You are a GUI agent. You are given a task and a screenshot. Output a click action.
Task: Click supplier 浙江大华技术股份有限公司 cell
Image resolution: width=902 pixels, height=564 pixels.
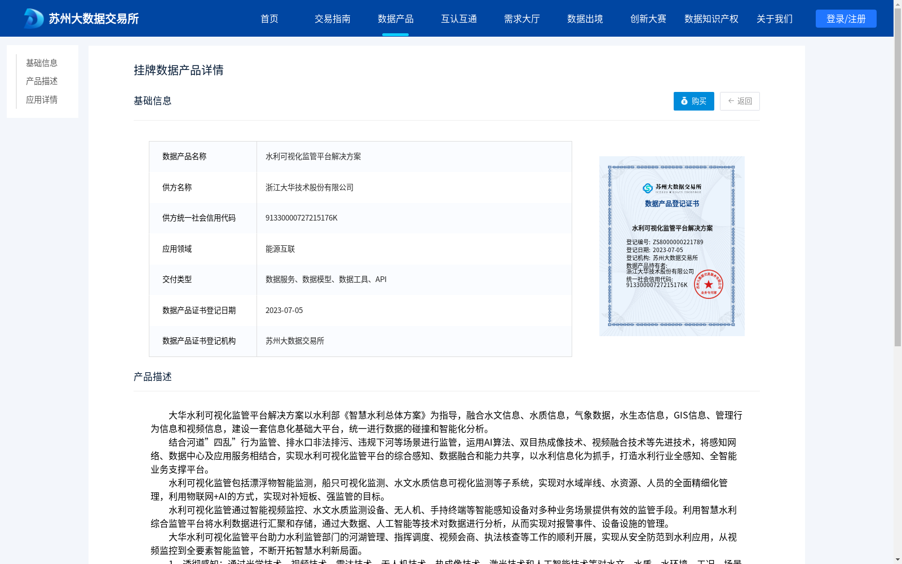pos(414,187)
